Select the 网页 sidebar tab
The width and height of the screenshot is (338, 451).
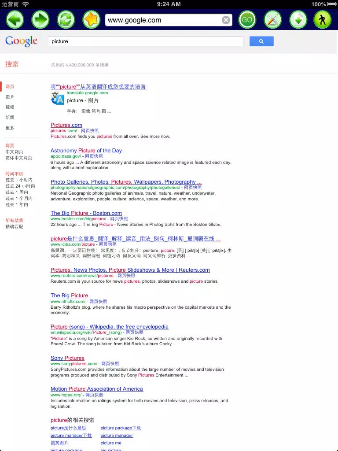(x=10, y=87)
